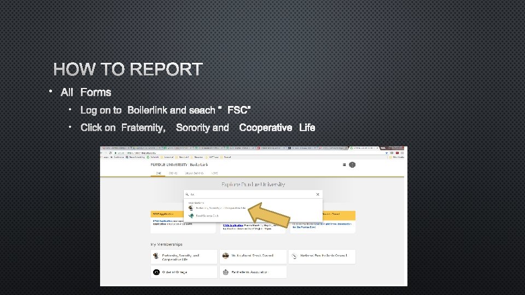Open the BoilerLink app grid icon

pyautogui.click(x=344, y=164)
